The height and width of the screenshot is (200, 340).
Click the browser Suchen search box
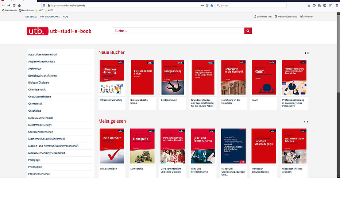coord(251,5)
